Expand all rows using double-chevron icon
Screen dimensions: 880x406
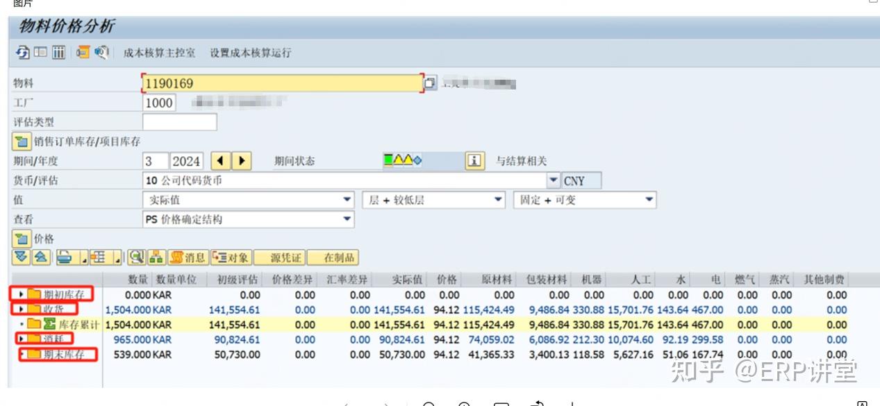(20, 257)
